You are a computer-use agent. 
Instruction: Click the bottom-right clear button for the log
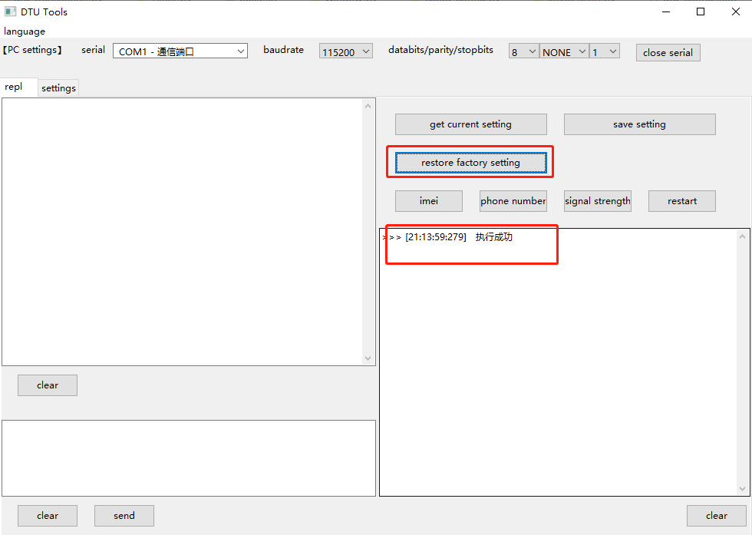tap(717, 515)
